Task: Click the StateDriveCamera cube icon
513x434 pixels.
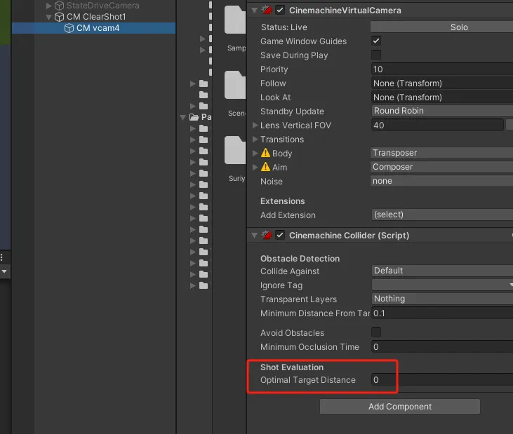Action: [59, 5]
